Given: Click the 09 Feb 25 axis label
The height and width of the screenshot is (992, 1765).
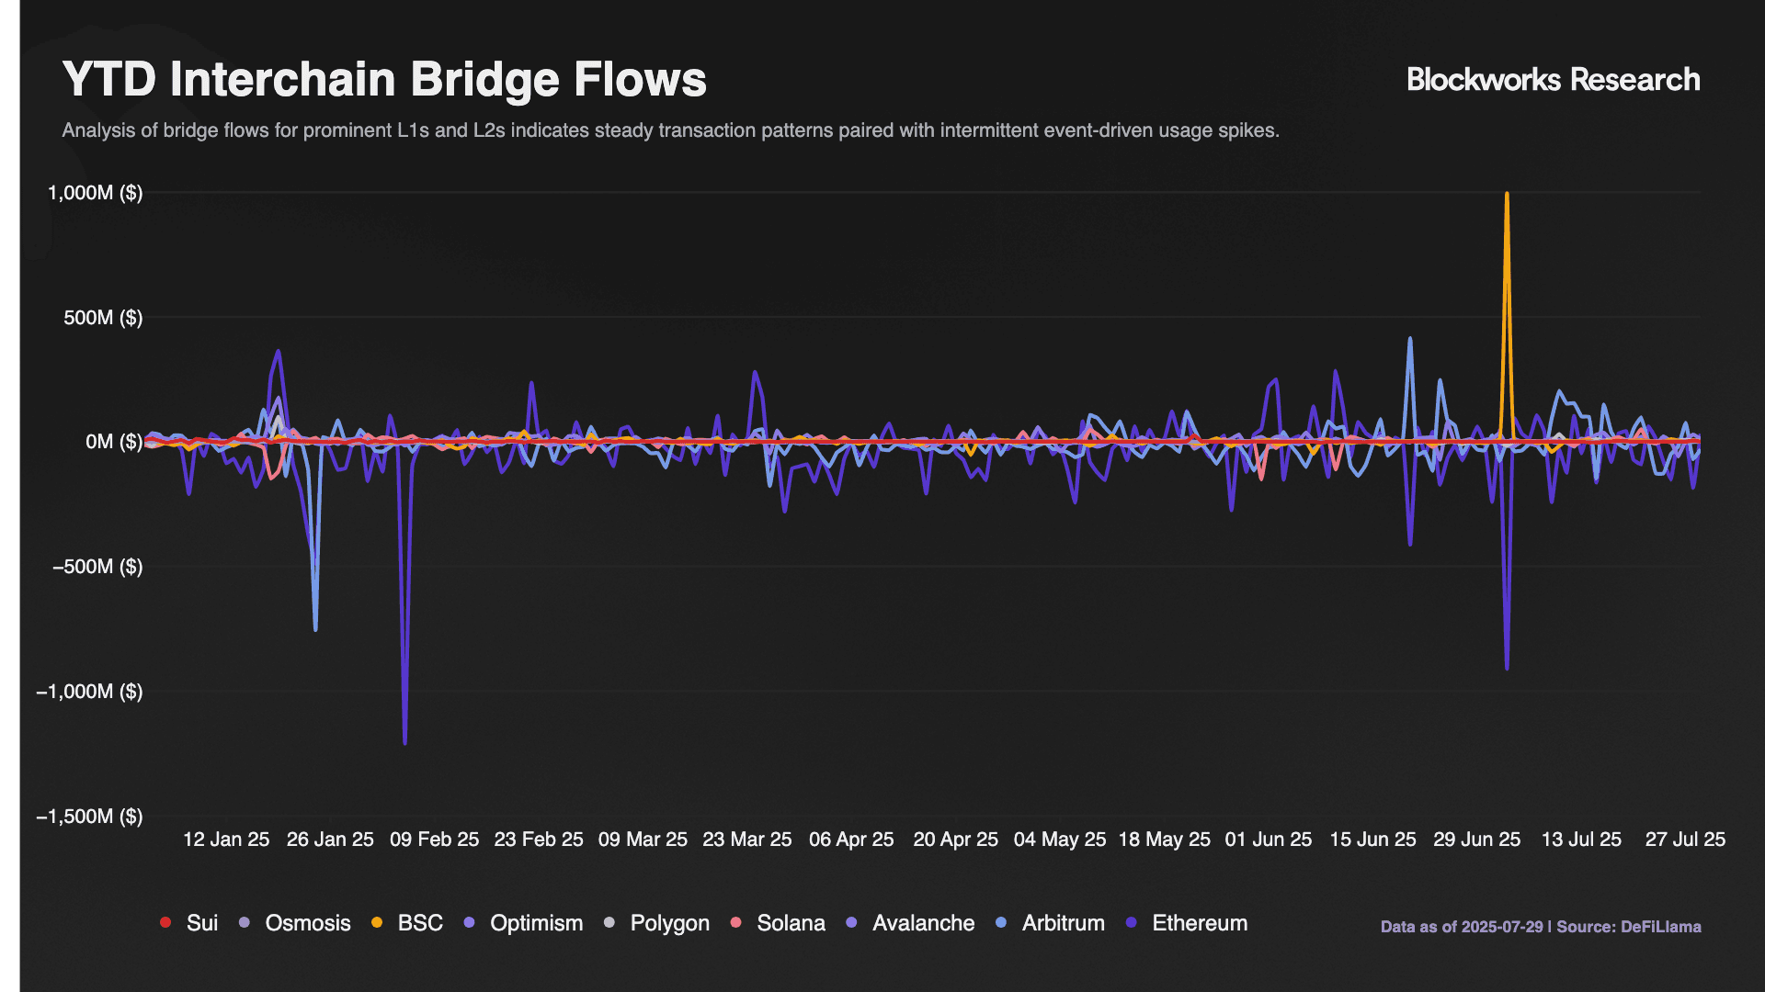Looking at the screenshot, I should [434, 840].
